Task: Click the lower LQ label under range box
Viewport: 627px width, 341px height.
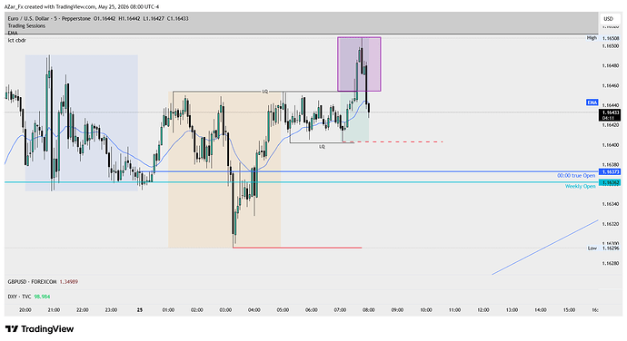Action: (x=322, y=147)
